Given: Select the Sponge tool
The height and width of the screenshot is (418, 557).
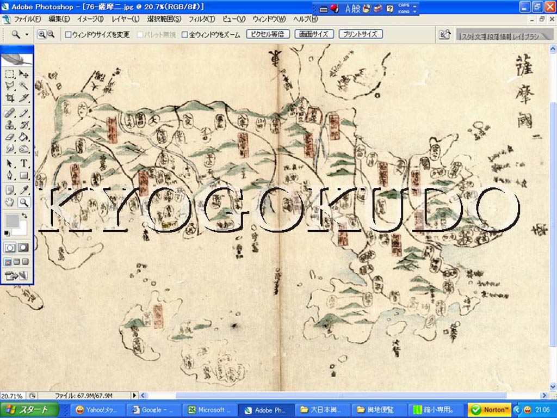Looking at the screenshot, I should click(x=23, y=149).
